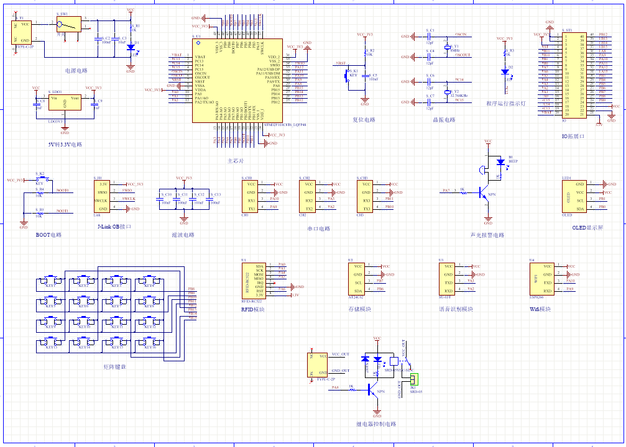The height and width of the screenshot is (447, 626).
Task: Click the '存储模块' section label
Action: 360,309
